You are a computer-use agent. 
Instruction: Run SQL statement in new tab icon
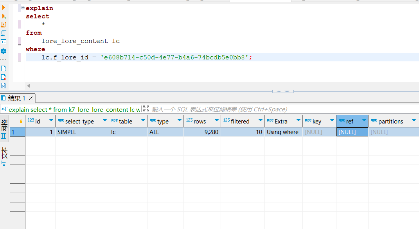point(4,16)
